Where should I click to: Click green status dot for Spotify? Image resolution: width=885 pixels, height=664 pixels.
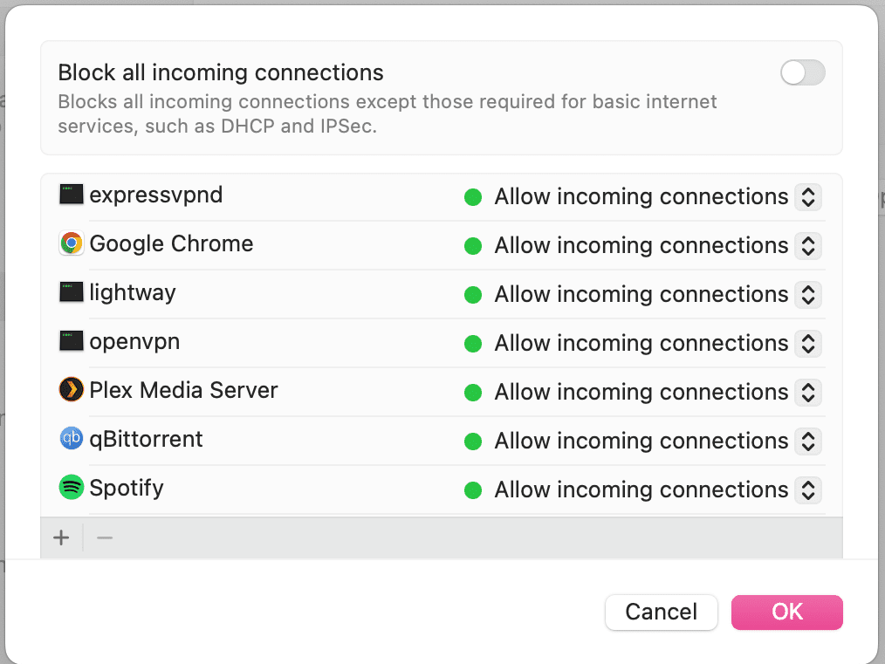tap(472, 490)
